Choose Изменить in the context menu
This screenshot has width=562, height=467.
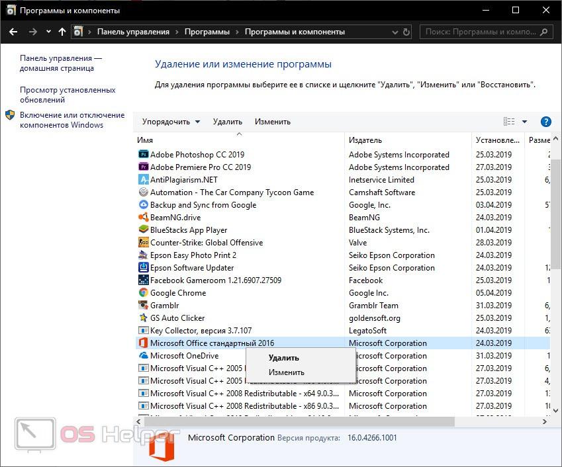pyautogui.click(x=287, y=372)
